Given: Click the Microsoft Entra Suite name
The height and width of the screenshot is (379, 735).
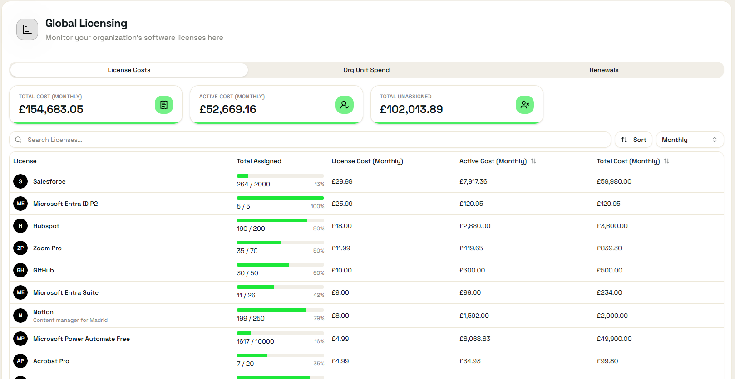Looking at the screenshot, I should [x=66, y=292].
